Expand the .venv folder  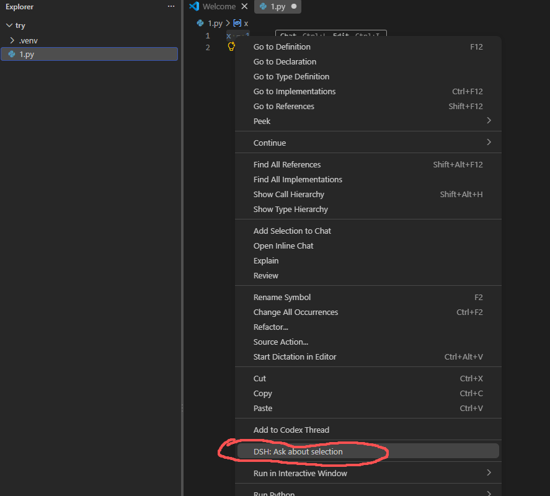[12, 40]
